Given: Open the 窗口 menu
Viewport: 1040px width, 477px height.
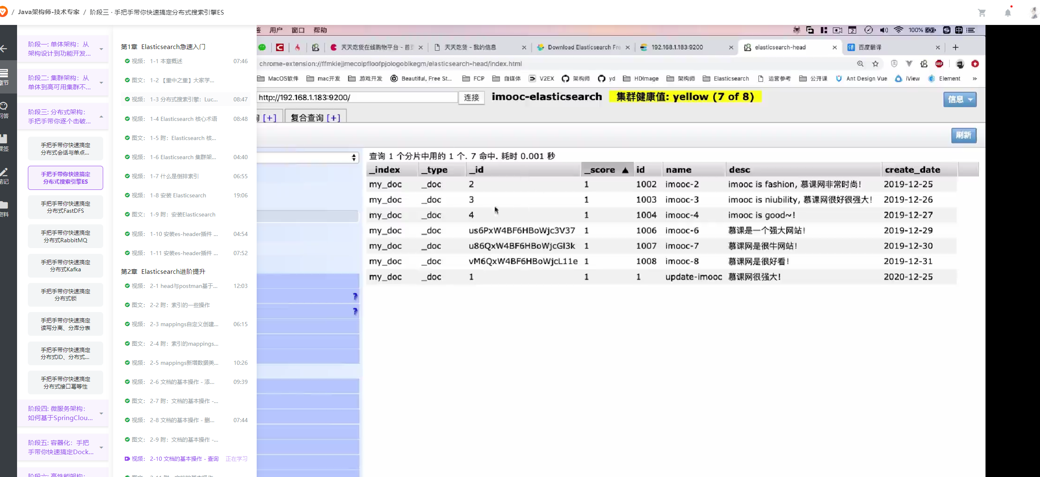Looking at the screenshot, I should pyautogui.click(x=298, y=30).
